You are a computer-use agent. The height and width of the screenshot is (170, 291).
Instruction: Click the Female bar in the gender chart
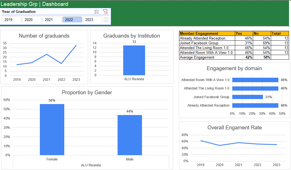pyautogui.click(x=52, y=130)
